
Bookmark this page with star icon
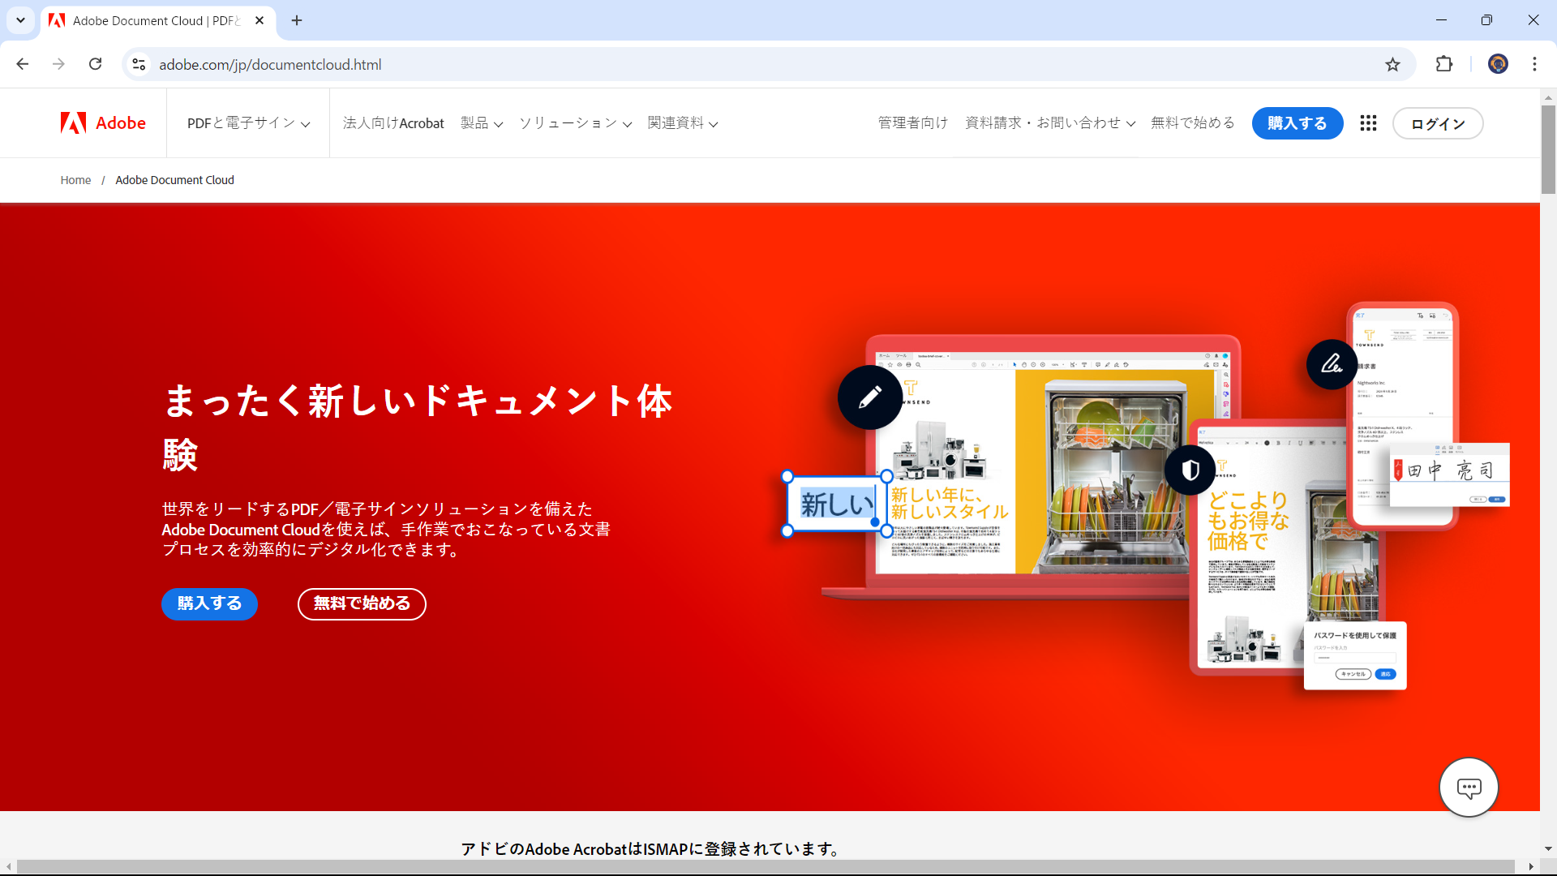tap(1392, 64)
